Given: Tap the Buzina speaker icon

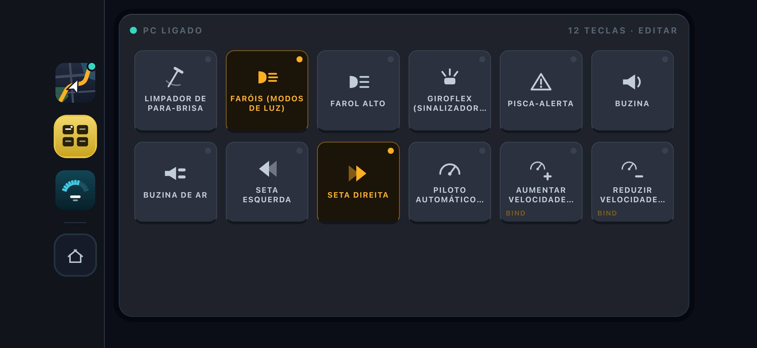Looking at the screenshot, I should pyautogui.click(x=632, y=82).
